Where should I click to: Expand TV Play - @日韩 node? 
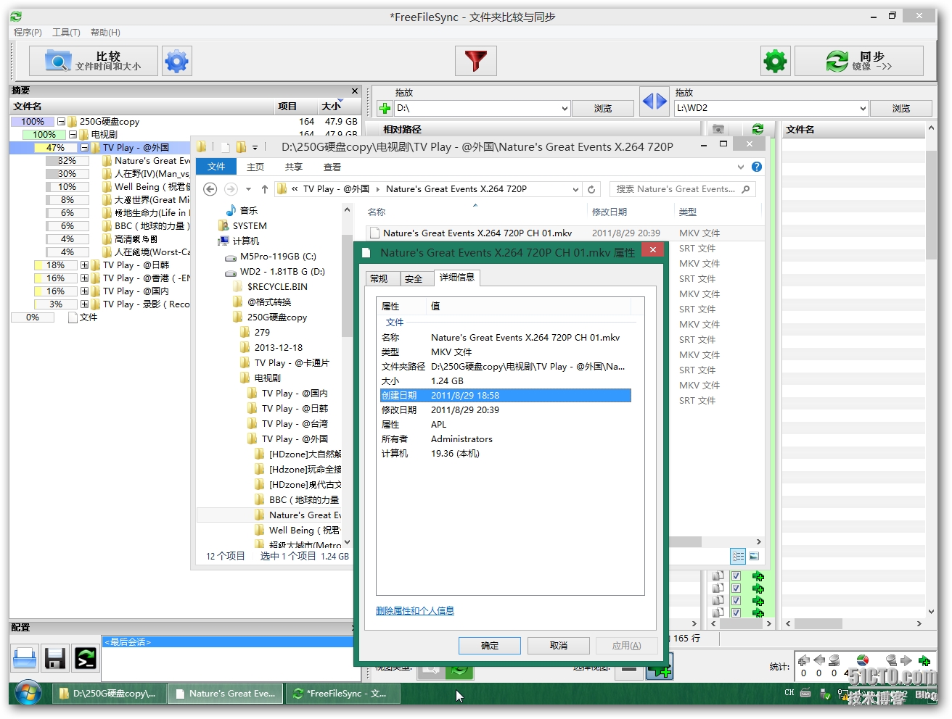84,265
